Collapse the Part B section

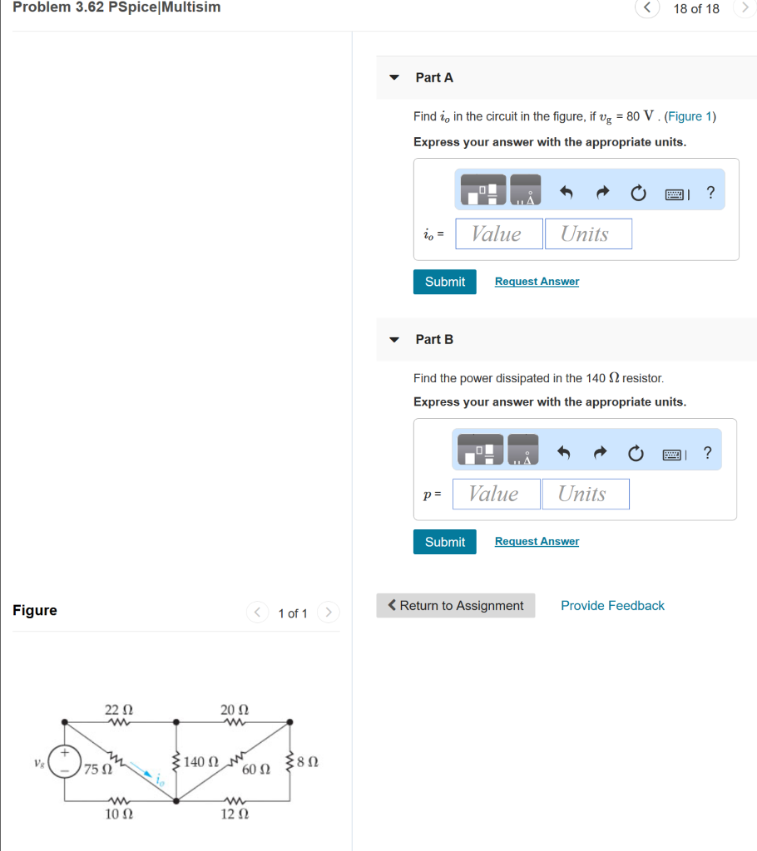click(393, 339)
